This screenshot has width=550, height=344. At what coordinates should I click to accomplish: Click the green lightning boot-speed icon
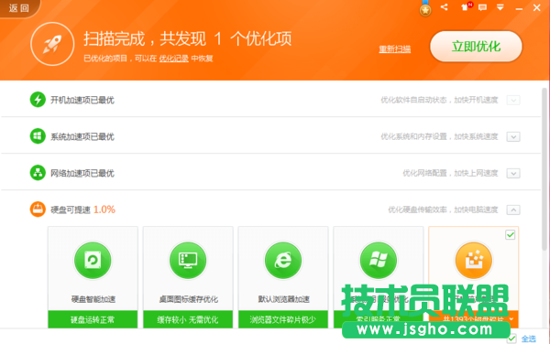[38, 100]
